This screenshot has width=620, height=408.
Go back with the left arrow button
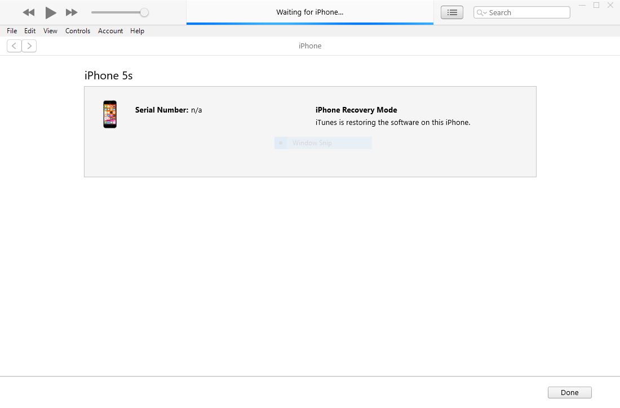pos(14,46)
